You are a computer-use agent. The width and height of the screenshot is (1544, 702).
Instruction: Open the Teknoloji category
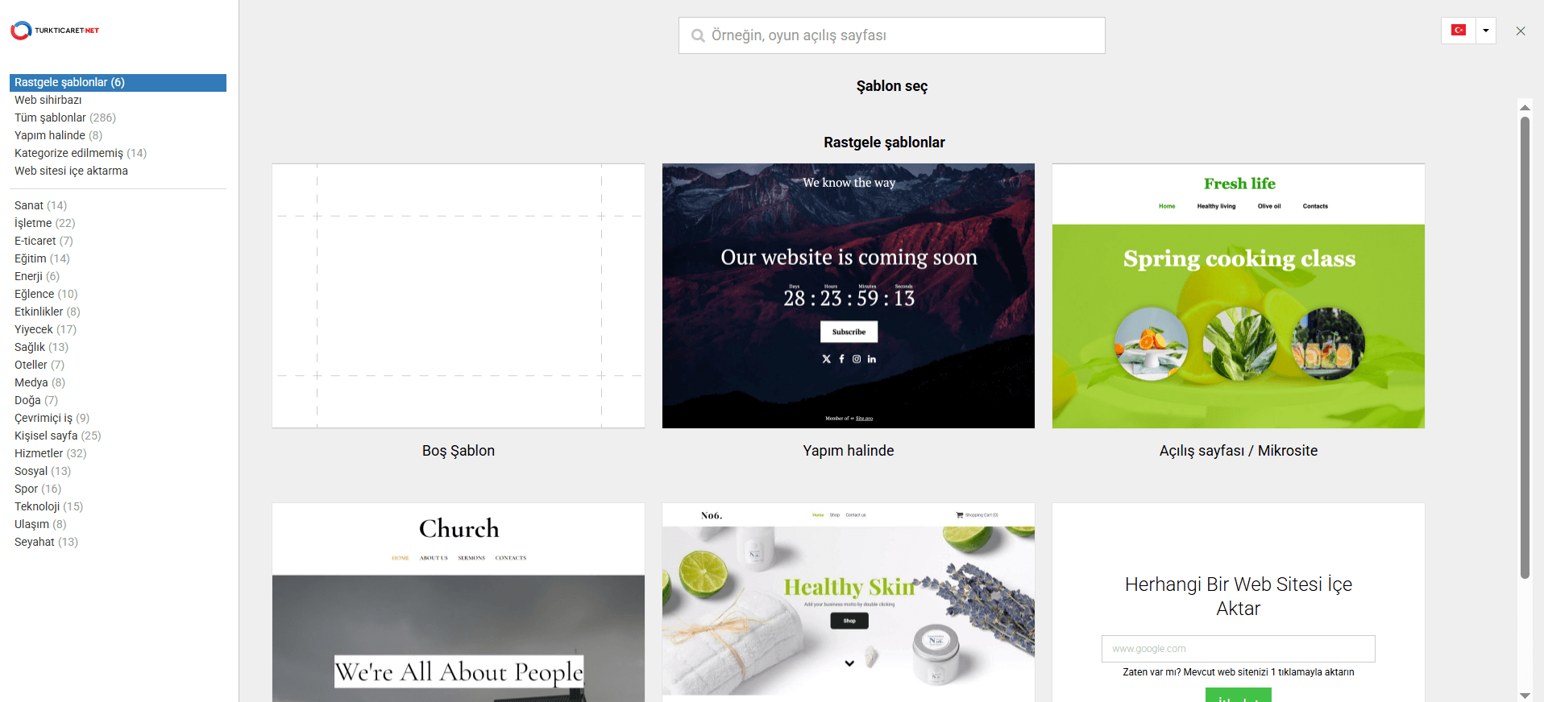(48, 506)
